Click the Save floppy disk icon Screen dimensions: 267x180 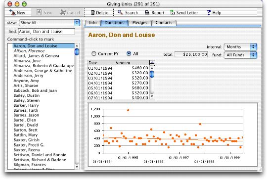point(39,12)
